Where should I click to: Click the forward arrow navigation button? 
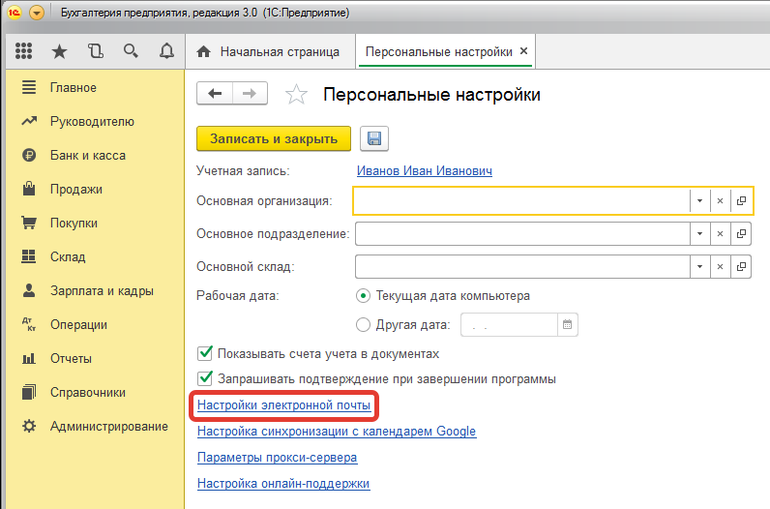pyautogui.click(x=250, y=93)
